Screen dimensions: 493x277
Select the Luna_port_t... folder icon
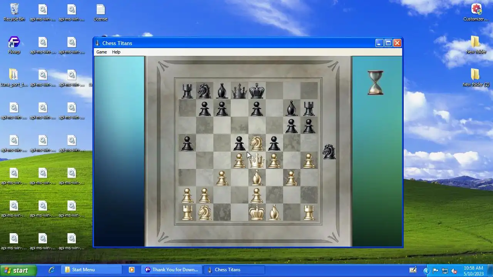click(x=13, y=77)
